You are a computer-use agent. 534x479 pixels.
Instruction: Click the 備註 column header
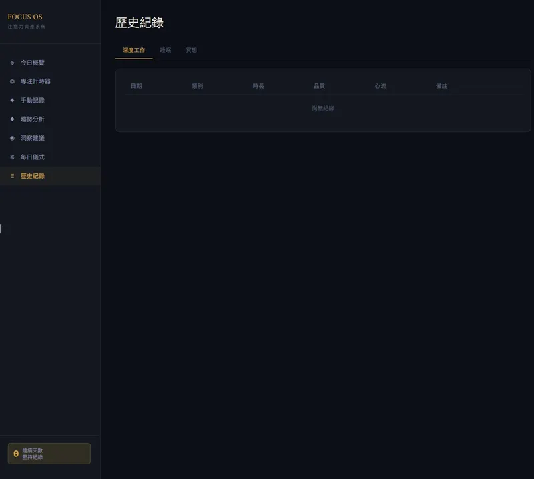click(x=441, y=86)
